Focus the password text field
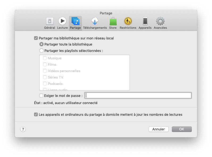 [x=138, y=96]
